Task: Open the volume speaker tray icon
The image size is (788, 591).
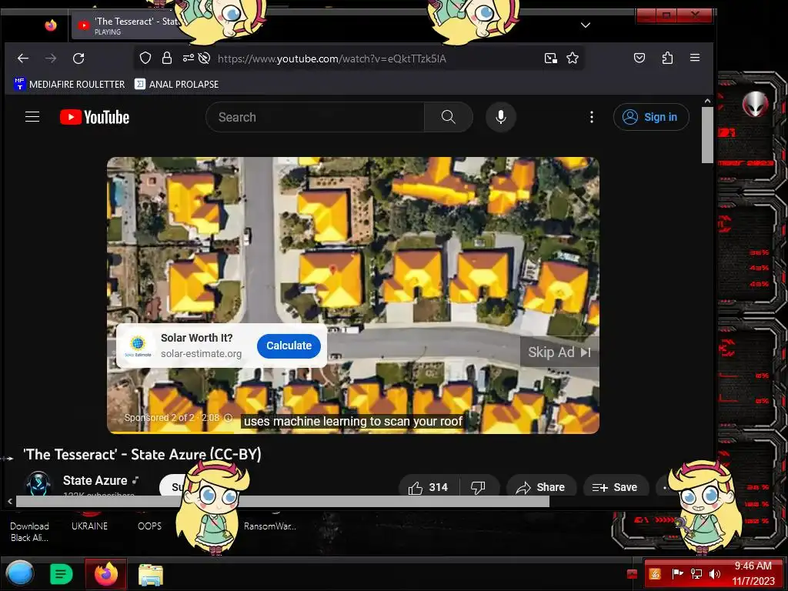Action: tap(714, 574)
